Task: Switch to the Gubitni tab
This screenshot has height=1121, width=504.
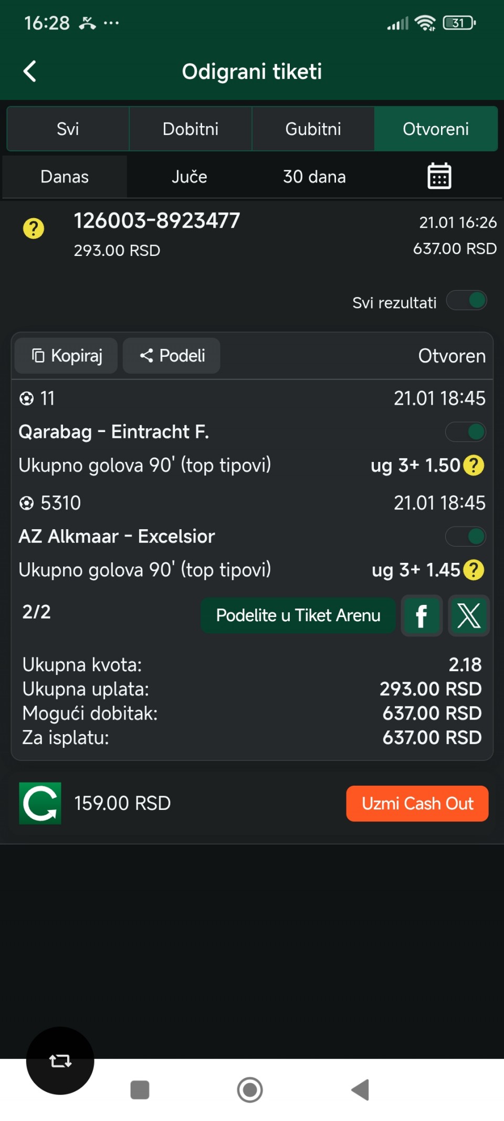Action: coord(313,129)
